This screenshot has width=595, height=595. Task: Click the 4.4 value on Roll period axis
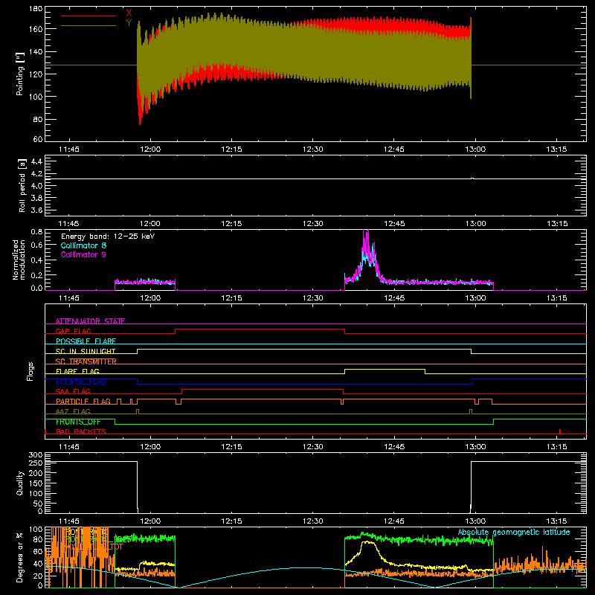click(x=36, y=161)
